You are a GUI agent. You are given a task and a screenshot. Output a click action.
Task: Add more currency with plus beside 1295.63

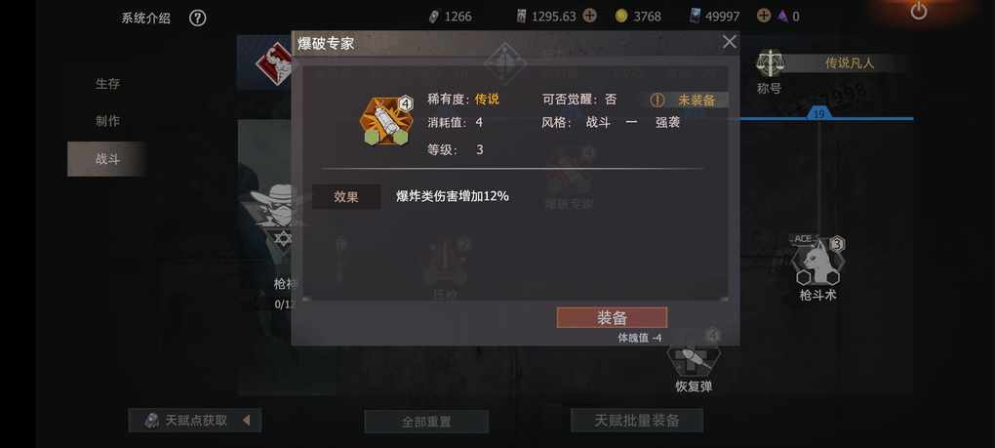[589, 16]
